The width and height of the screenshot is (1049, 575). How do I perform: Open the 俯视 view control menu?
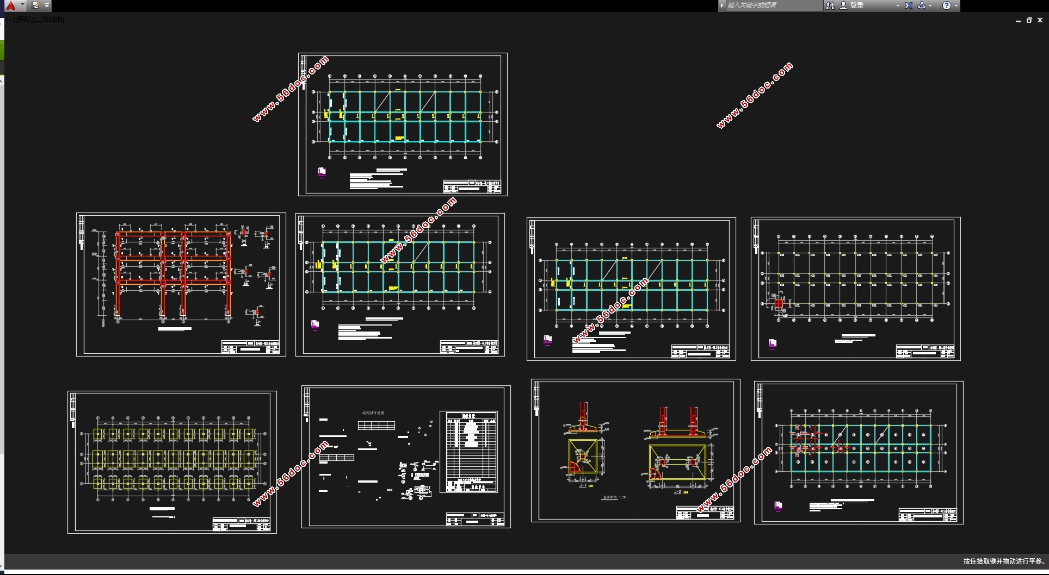tap(24, 20)
